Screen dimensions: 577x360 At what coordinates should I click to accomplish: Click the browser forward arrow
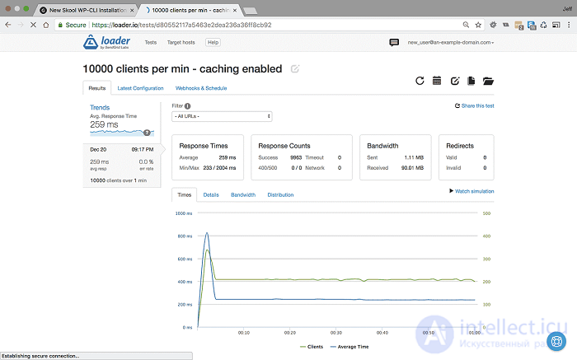(x=21, y=25)
